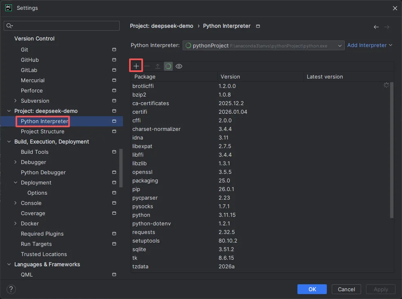Image resolution: width=402 pixels, height=299 pixels.
Task: Click the project-level icon on Perforce row
Action: tap(114, 90)
